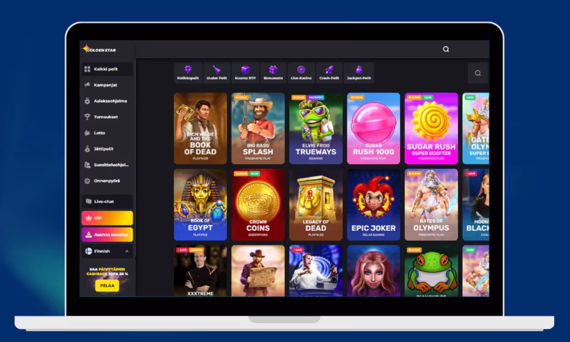Switch to the Uudet Pelit tab

pyautogui.click(x=216, y=73)
